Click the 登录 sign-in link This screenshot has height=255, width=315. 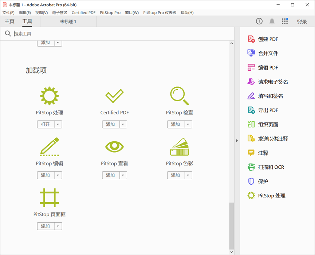coord(302,22)
